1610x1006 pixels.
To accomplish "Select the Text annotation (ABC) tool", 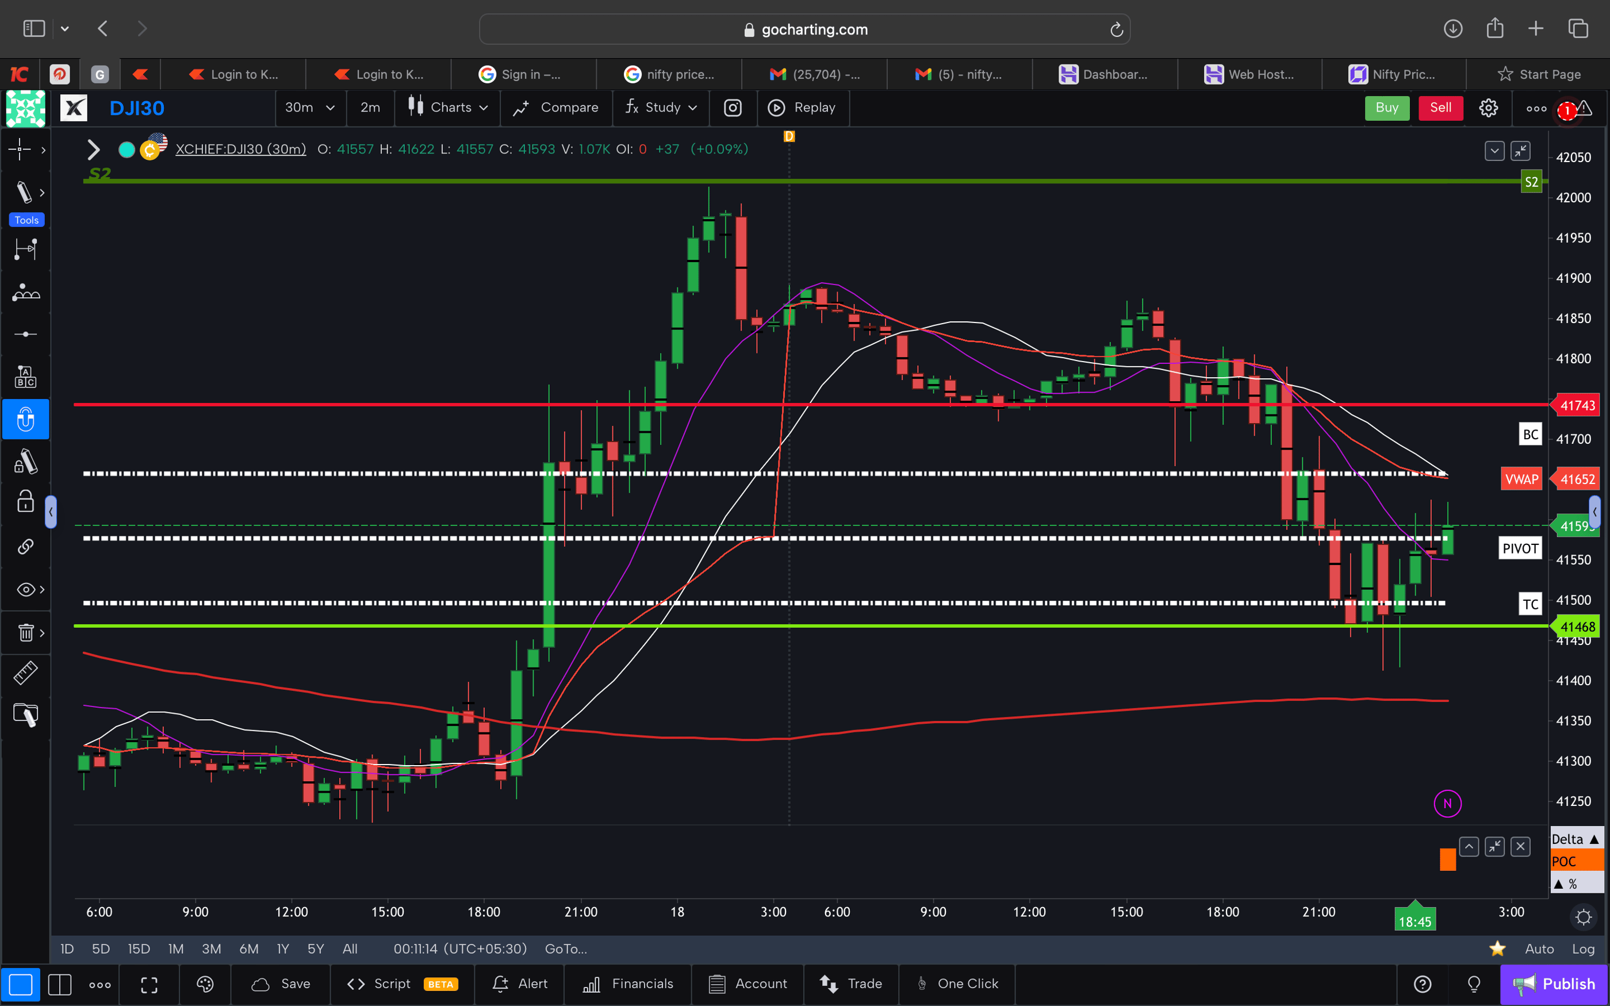I will pyautogui.click(x=25, y=376).
